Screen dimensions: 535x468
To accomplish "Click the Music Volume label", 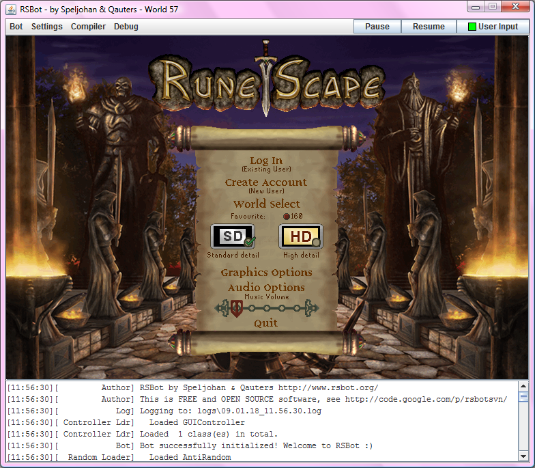I will click(266, 297).
